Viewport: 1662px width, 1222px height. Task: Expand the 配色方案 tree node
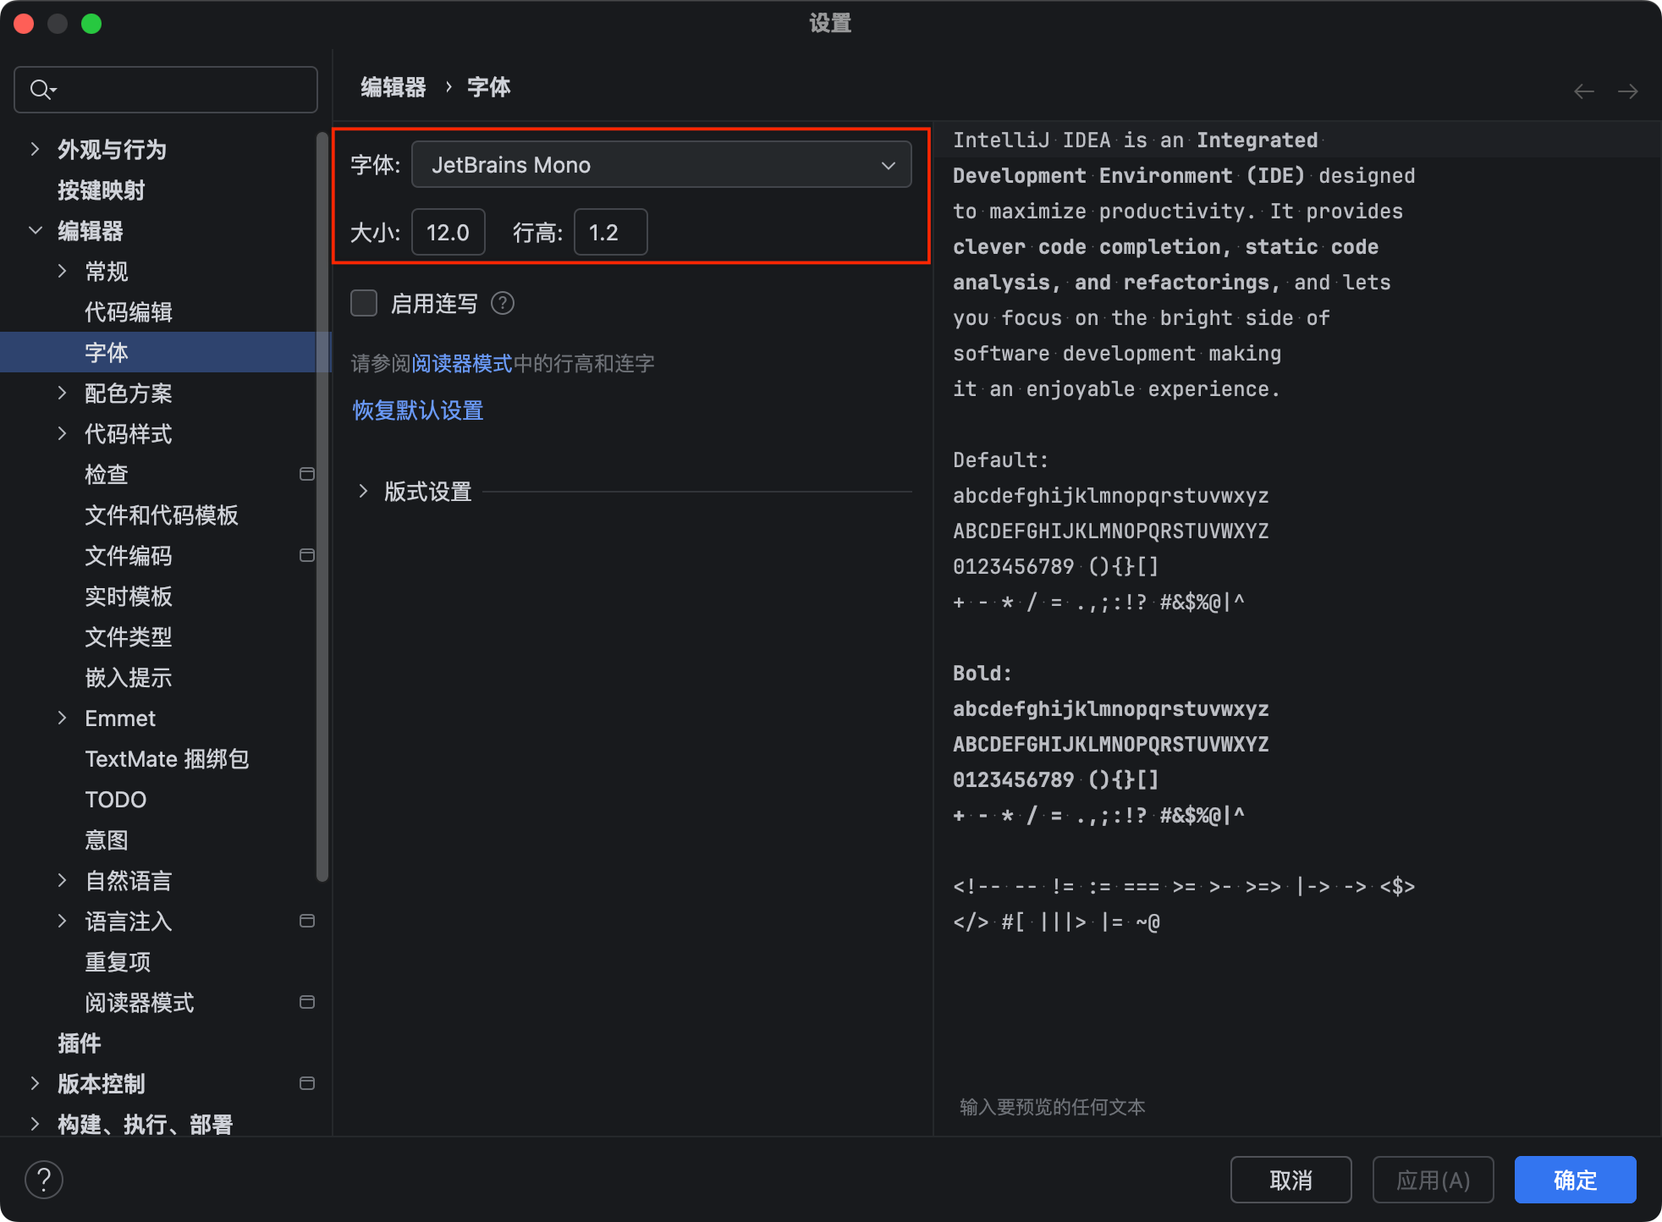point(62,393)
